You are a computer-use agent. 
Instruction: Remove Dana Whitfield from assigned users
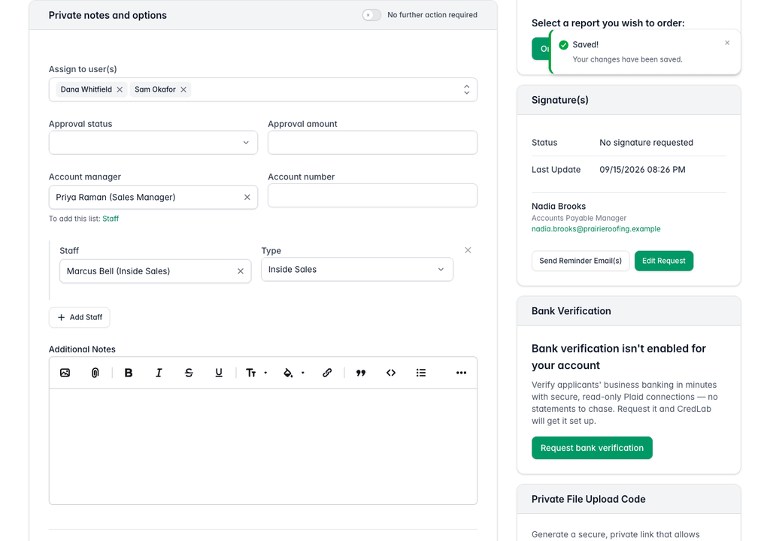[x=120, y=89]
